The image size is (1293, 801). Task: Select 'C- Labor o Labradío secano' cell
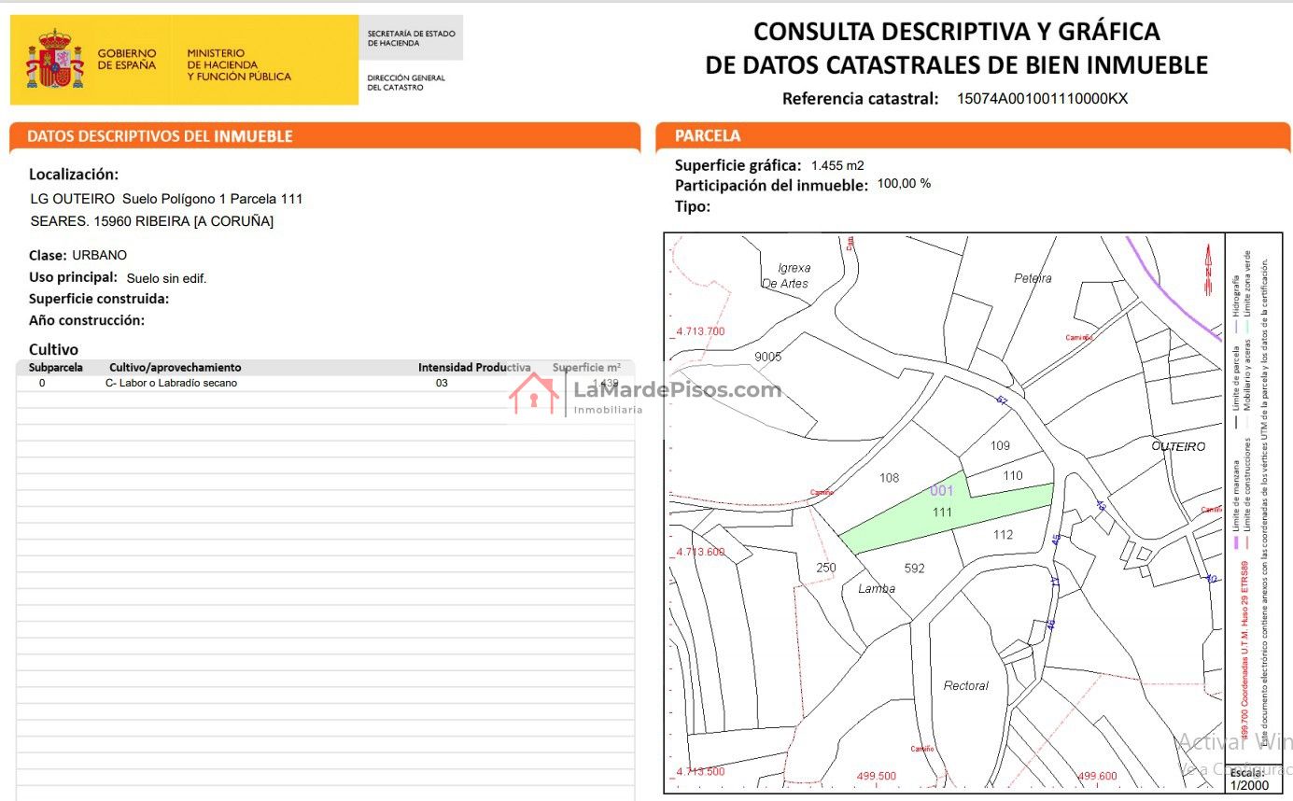tap(171, 383)
